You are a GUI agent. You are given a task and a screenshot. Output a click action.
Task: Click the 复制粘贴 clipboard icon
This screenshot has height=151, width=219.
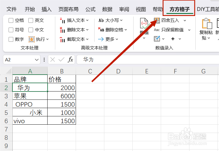[x=207, y=23]
